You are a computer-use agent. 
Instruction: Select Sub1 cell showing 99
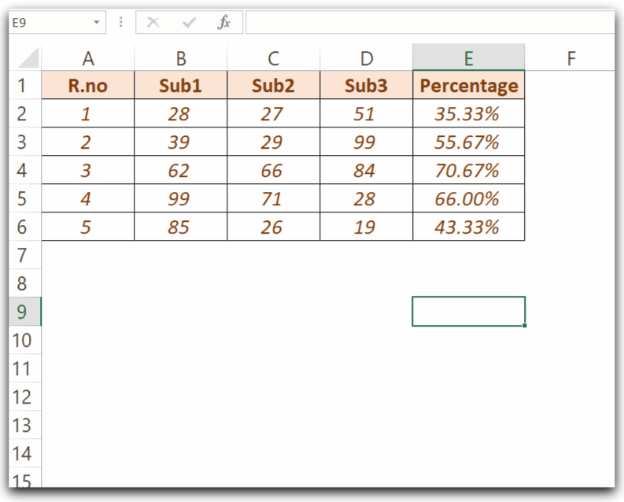[181, 198]
